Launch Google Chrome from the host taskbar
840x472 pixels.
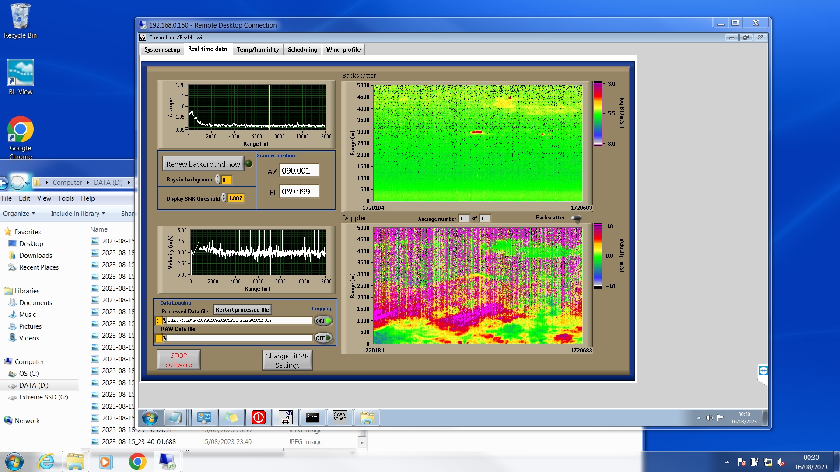coord(137,462)
